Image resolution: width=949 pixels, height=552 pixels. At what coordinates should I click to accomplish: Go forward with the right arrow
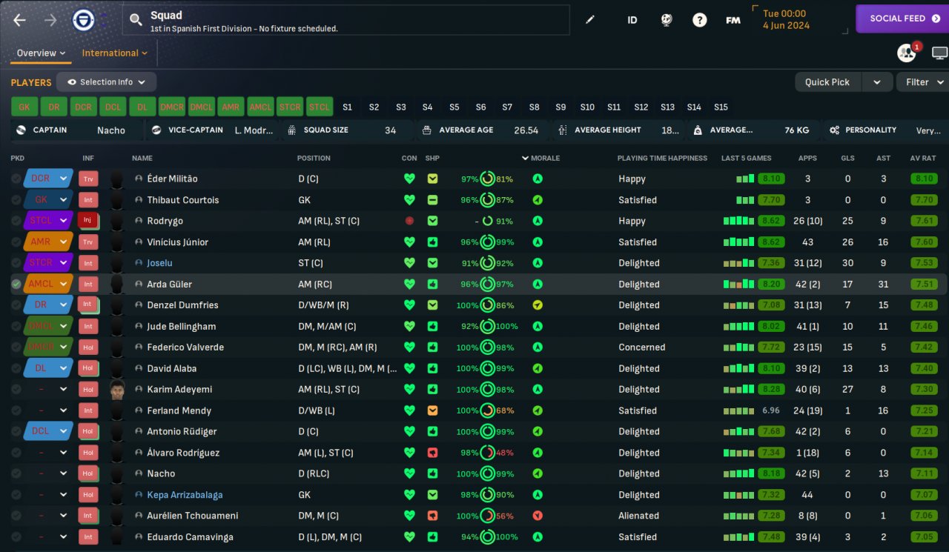[x=50, y=20]
